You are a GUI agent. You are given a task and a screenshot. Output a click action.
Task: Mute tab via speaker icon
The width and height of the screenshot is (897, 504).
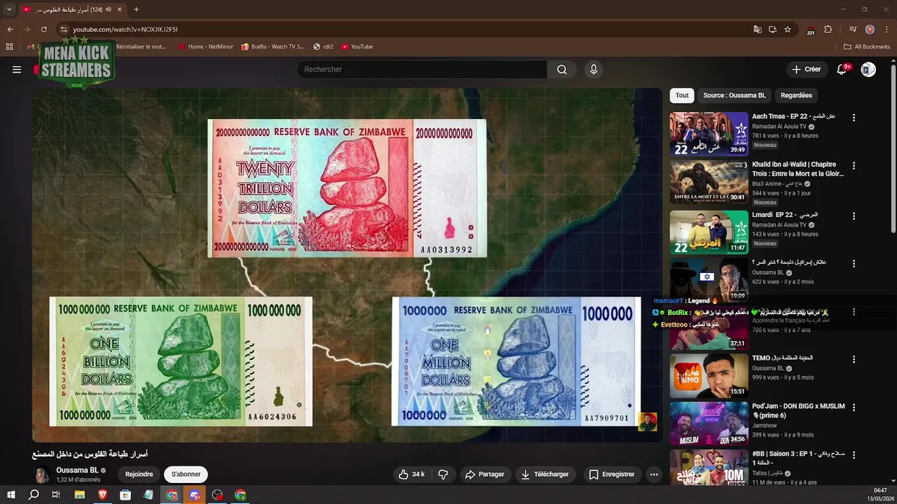pos(108,9)
